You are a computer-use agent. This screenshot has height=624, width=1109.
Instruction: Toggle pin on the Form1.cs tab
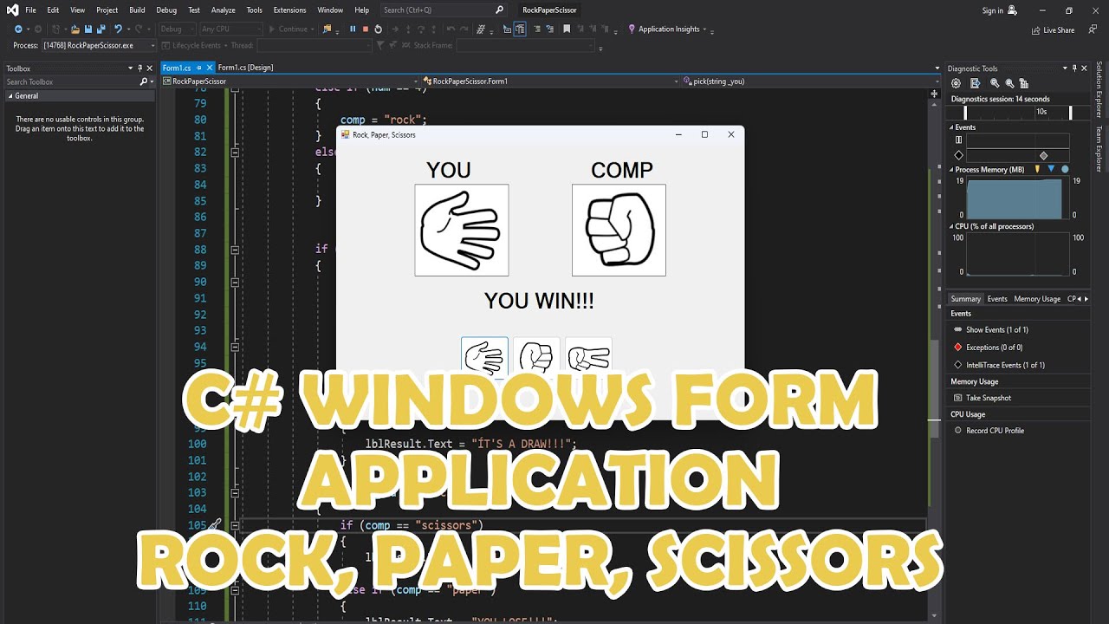[199, 68]
